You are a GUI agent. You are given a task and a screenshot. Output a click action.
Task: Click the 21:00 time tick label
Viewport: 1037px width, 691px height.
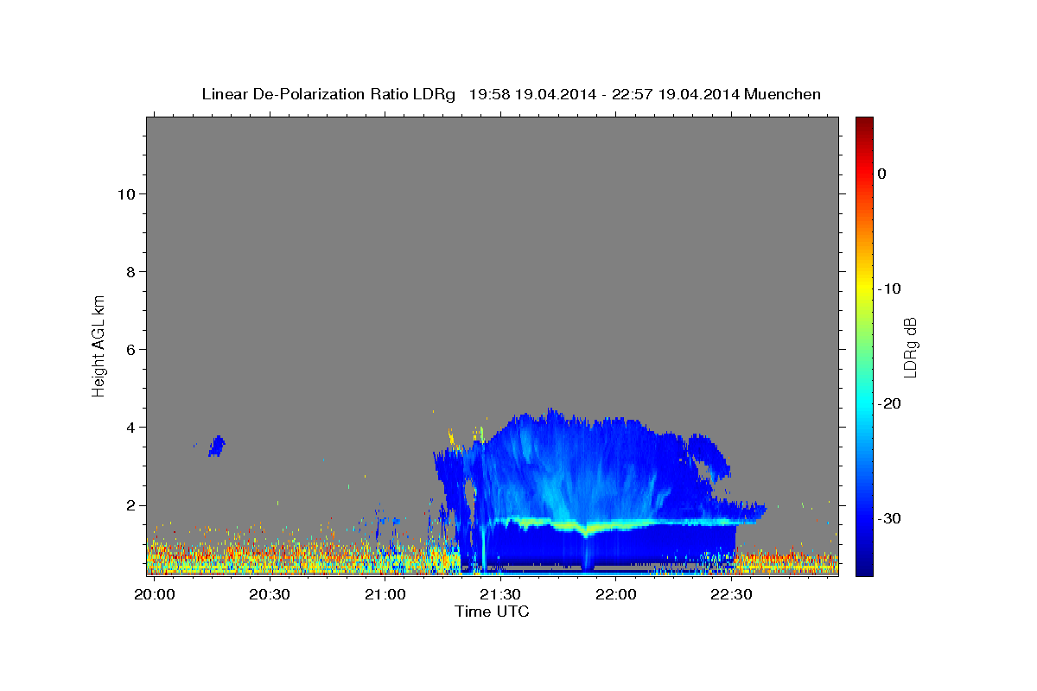(x=385, y=595)
